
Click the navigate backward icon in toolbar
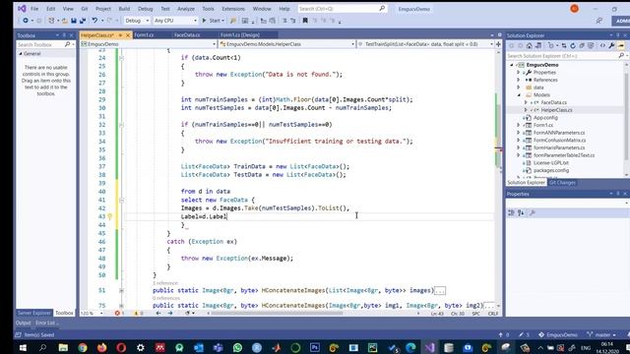coord(26,21)
